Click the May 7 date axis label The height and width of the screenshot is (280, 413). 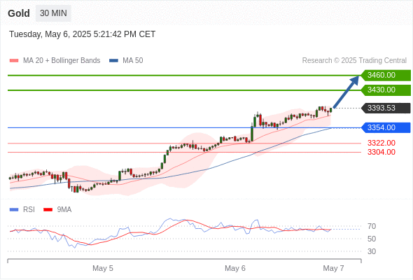[x=333, y=268]
